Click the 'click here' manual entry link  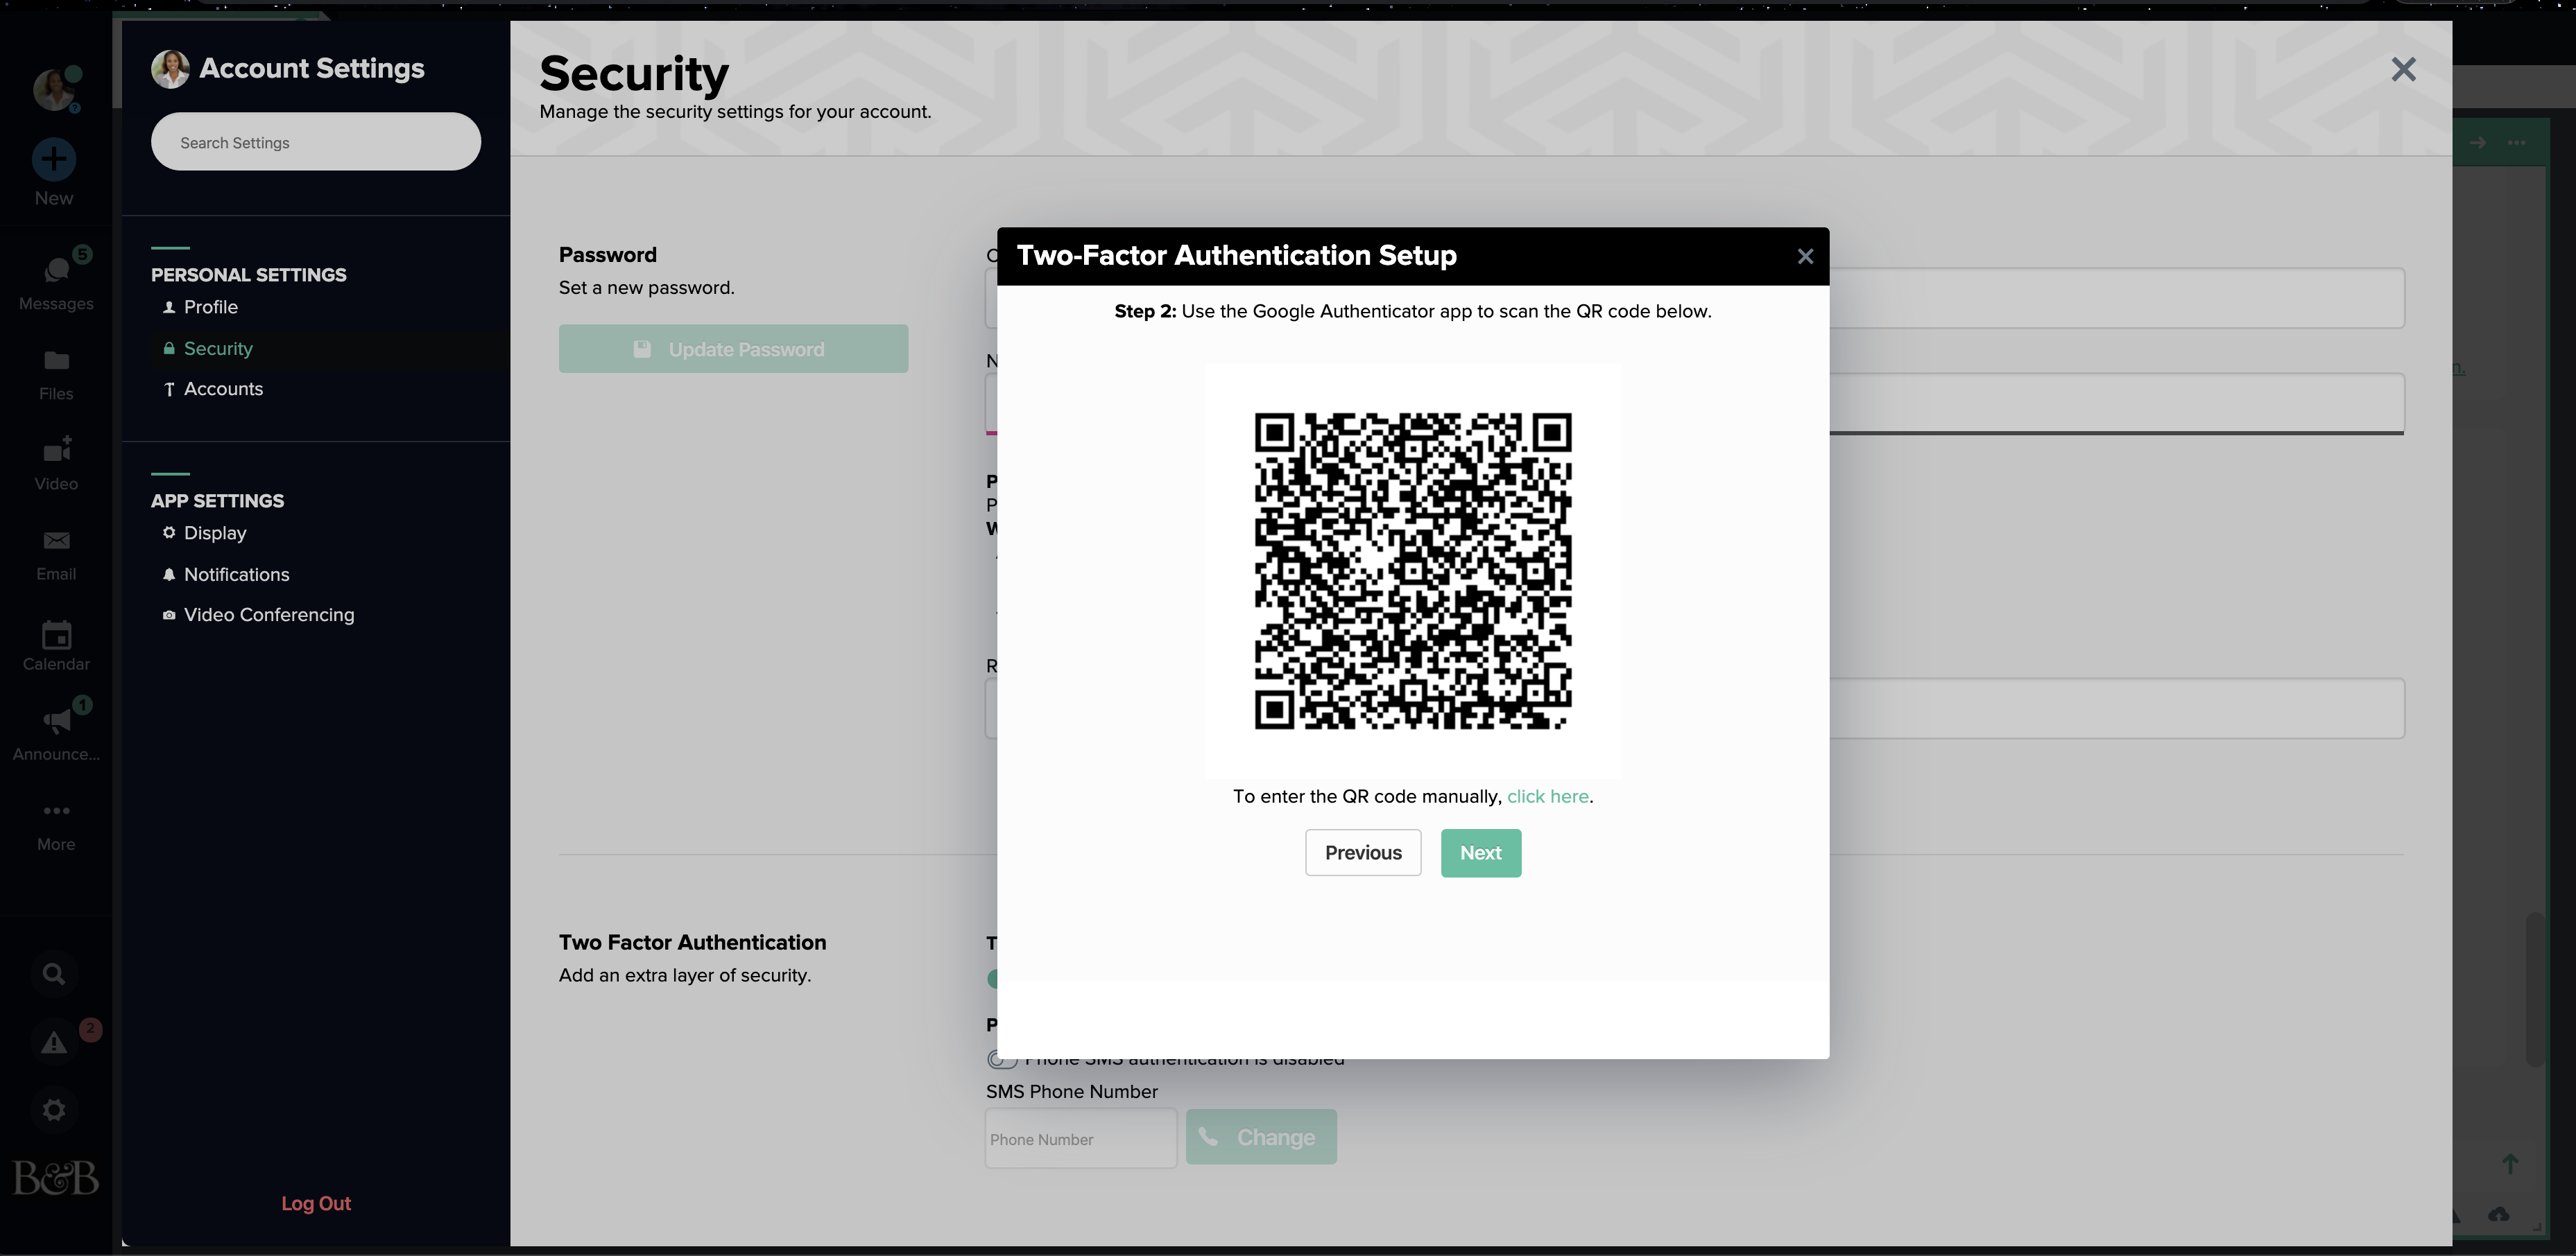[x=1547, y=796]
